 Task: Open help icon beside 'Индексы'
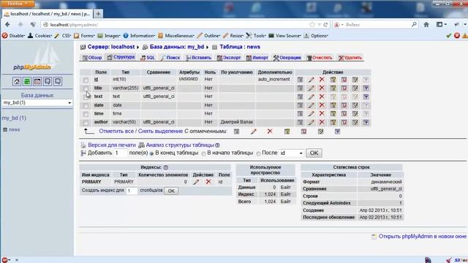click(x=166, y=167)
